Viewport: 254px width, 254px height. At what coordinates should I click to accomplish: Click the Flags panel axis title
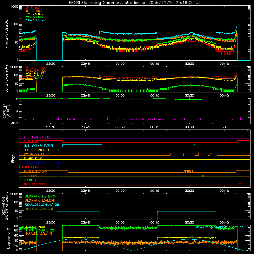pyautogui.click(x=13, y=158)
